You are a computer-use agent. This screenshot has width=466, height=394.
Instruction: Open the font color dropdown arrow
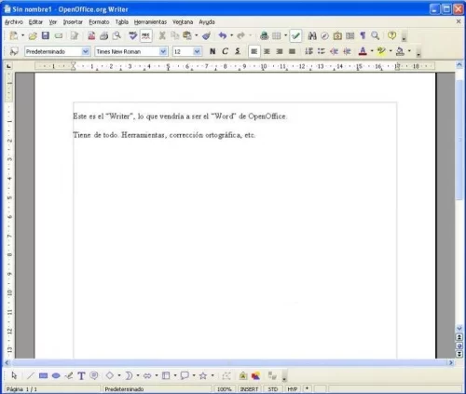tap(372, 51)
